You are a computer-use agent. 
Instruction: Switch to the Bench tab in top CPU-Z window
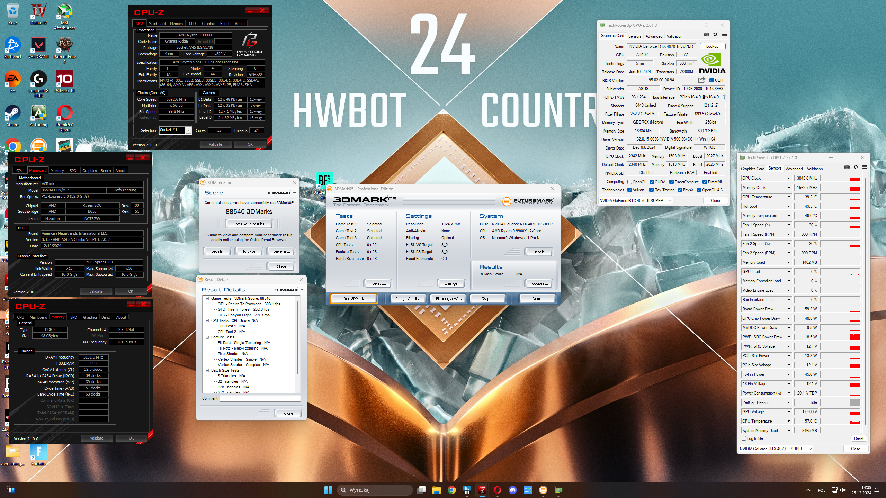point(225,24)
